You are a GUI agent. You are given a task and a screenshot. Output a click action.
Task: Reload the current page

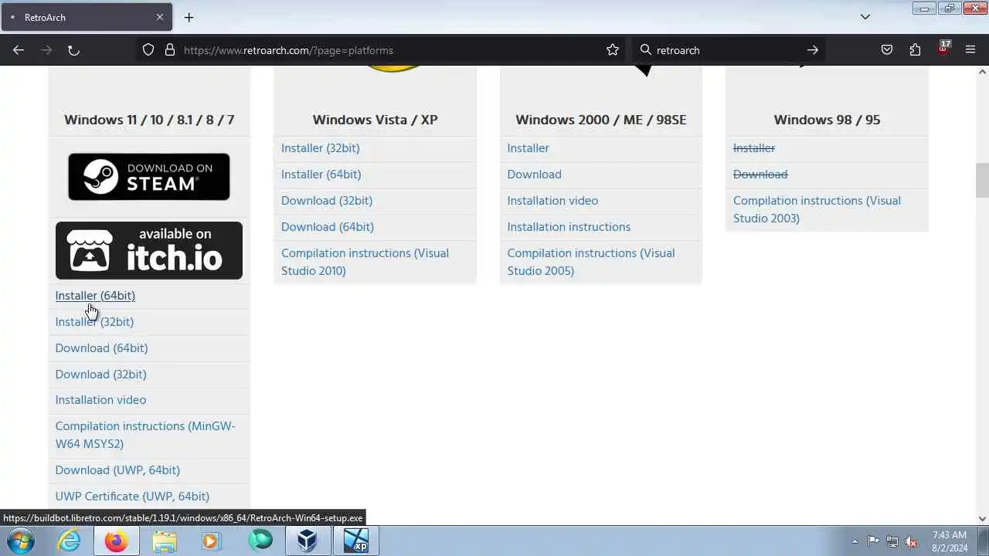point(73,50)
